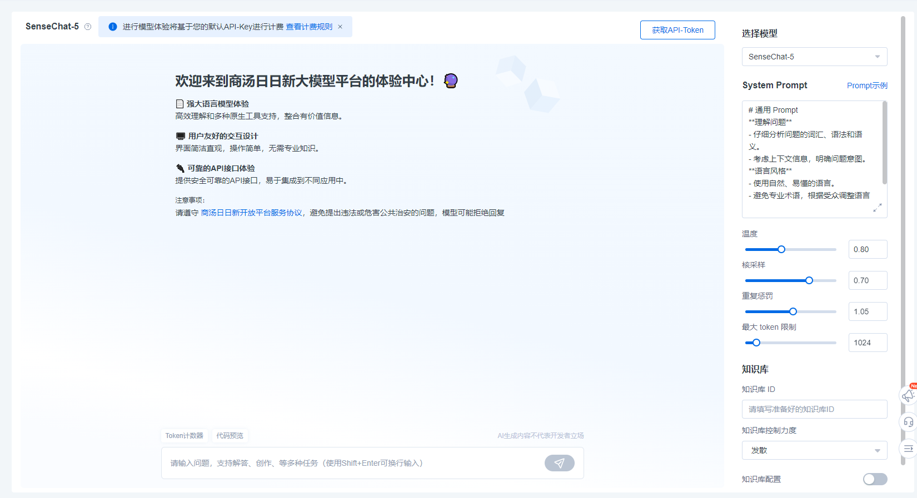This screenshot has height=498, width=917.
Task: Click the plug icon beside 可靠的API接口体验
Action: (180, 168)
